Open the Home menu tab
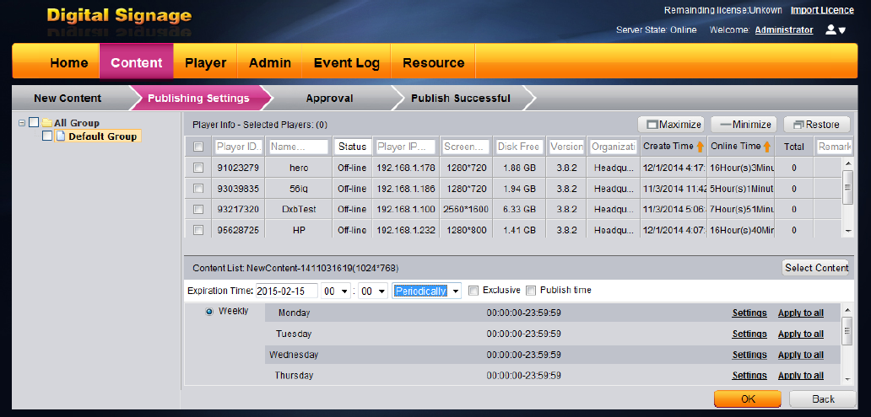The width and height of the screenshot is (871, 417). [x=69, y=62]
